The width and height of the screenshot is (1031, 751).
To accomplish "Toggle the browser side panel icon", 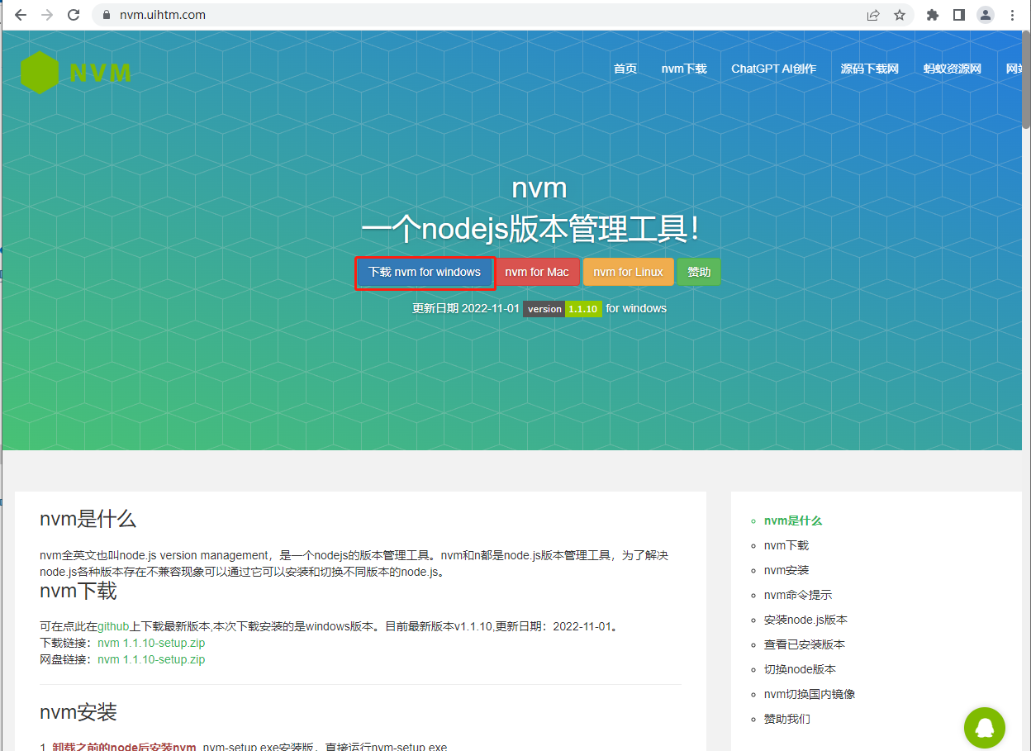I will pos(959,15).
